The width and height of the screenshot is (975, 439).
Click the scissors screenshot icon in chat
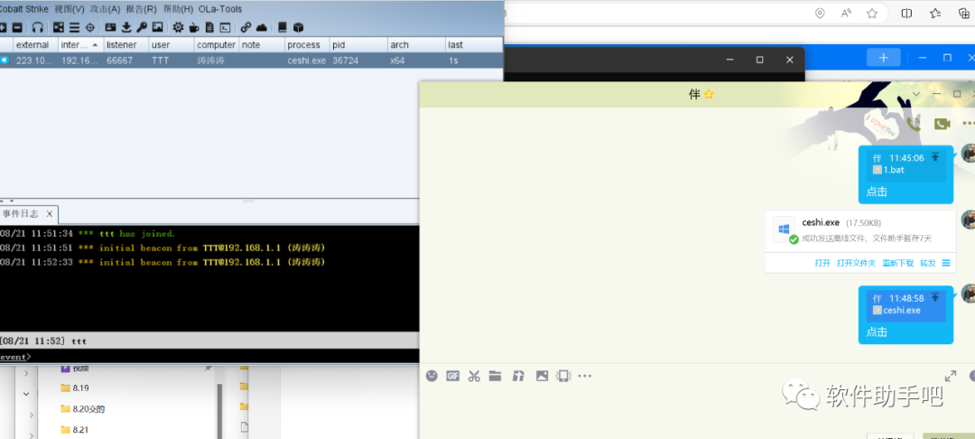474,376
